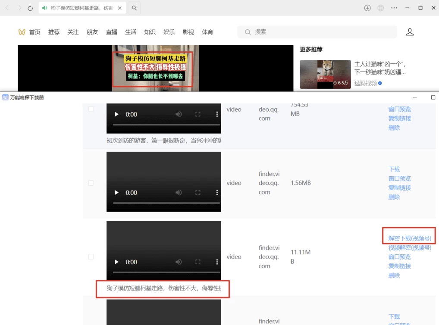Click the globe icon in browser toolbar
Screen dimensions: 439x325
coord(380,8)
